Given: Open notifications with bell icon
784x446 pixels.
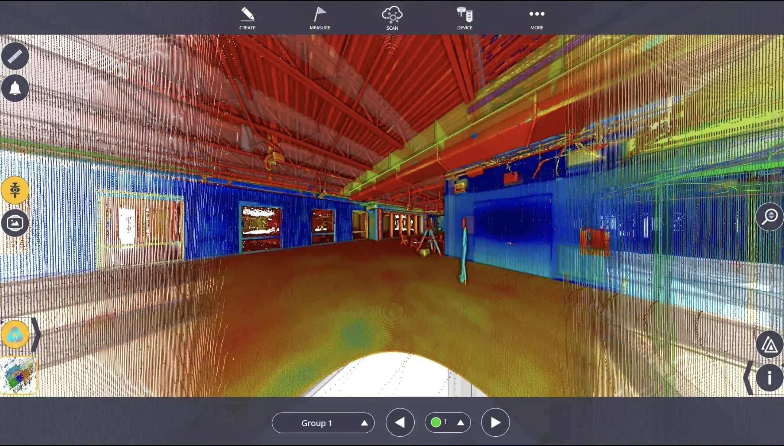Looking at the screenshot, I should click(15, 88).
